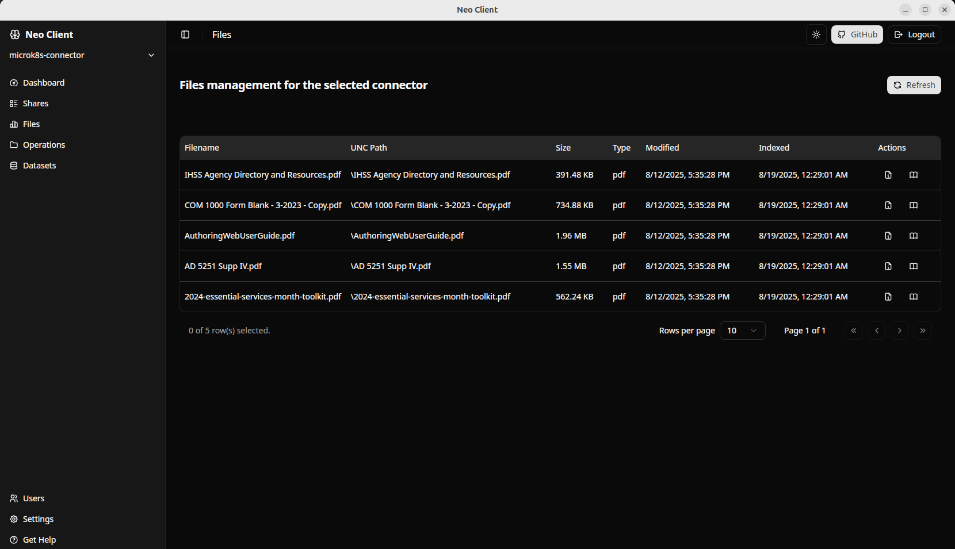Viewport: 955px width, 549px height.
Task: Switch the app to light theme
Action: (x=816, y=34)
